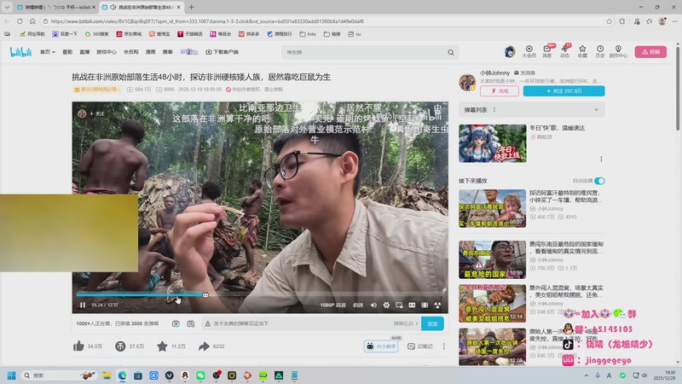Screen dimensions: 682x384
Task: Toggle the 自动连播 autoplay switch
Action: (600, 181)
